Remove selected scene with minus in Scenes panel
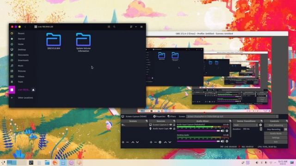This screenshot has width=296, height=166. click(x=128, y=142)
